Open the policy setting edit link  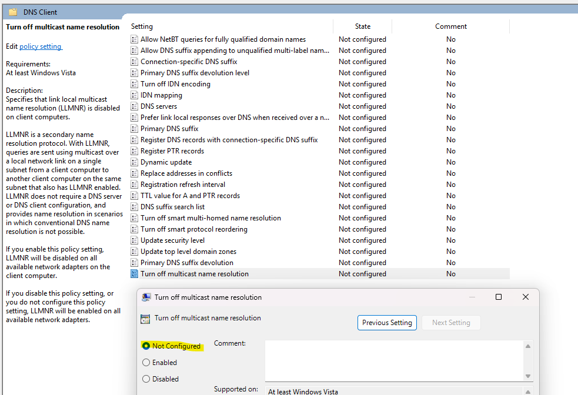(41, 46)
